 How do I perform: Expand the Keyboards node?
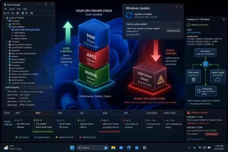[x=7, y=51]
